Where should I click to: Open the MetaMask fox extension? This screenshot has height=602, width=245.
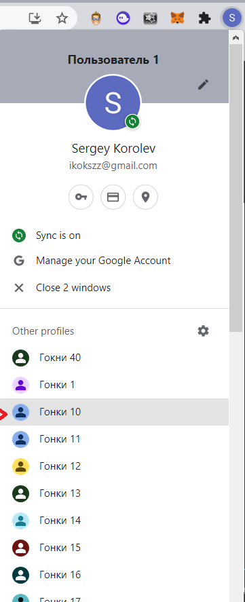click(x=177, y=18)
